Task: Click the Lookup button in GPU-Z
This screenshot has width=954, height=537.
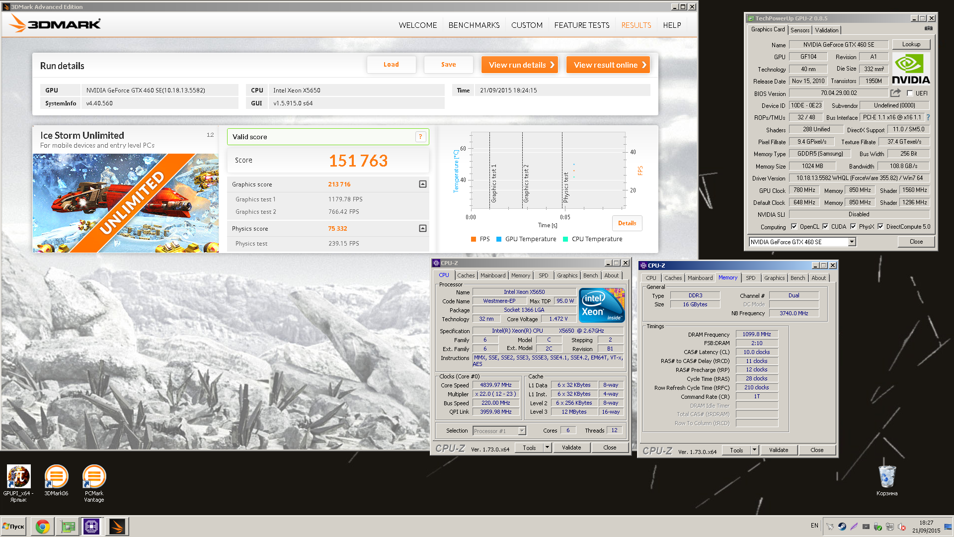Action: pos(911,44)
